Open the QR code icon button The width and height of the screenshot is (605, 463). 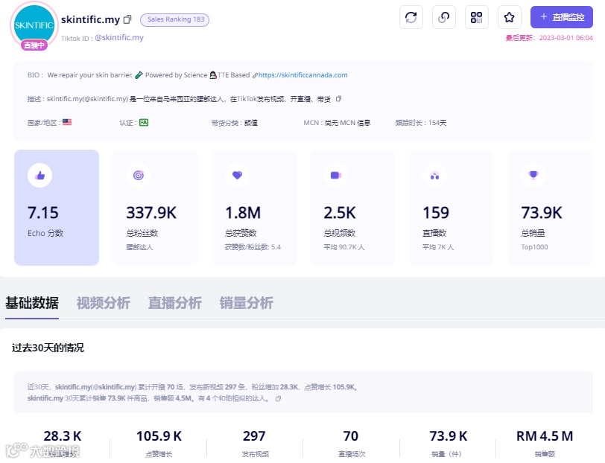click(x=477, y=17)
